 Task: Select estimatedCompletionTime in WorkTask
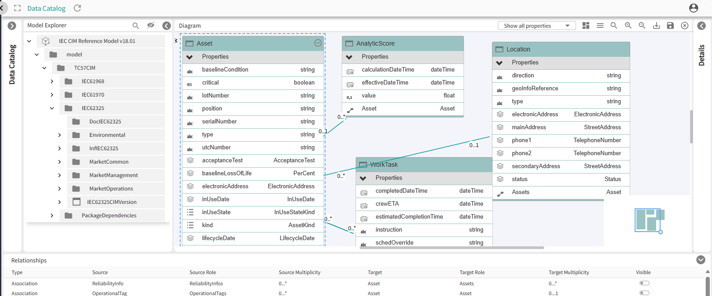[424, 217]
